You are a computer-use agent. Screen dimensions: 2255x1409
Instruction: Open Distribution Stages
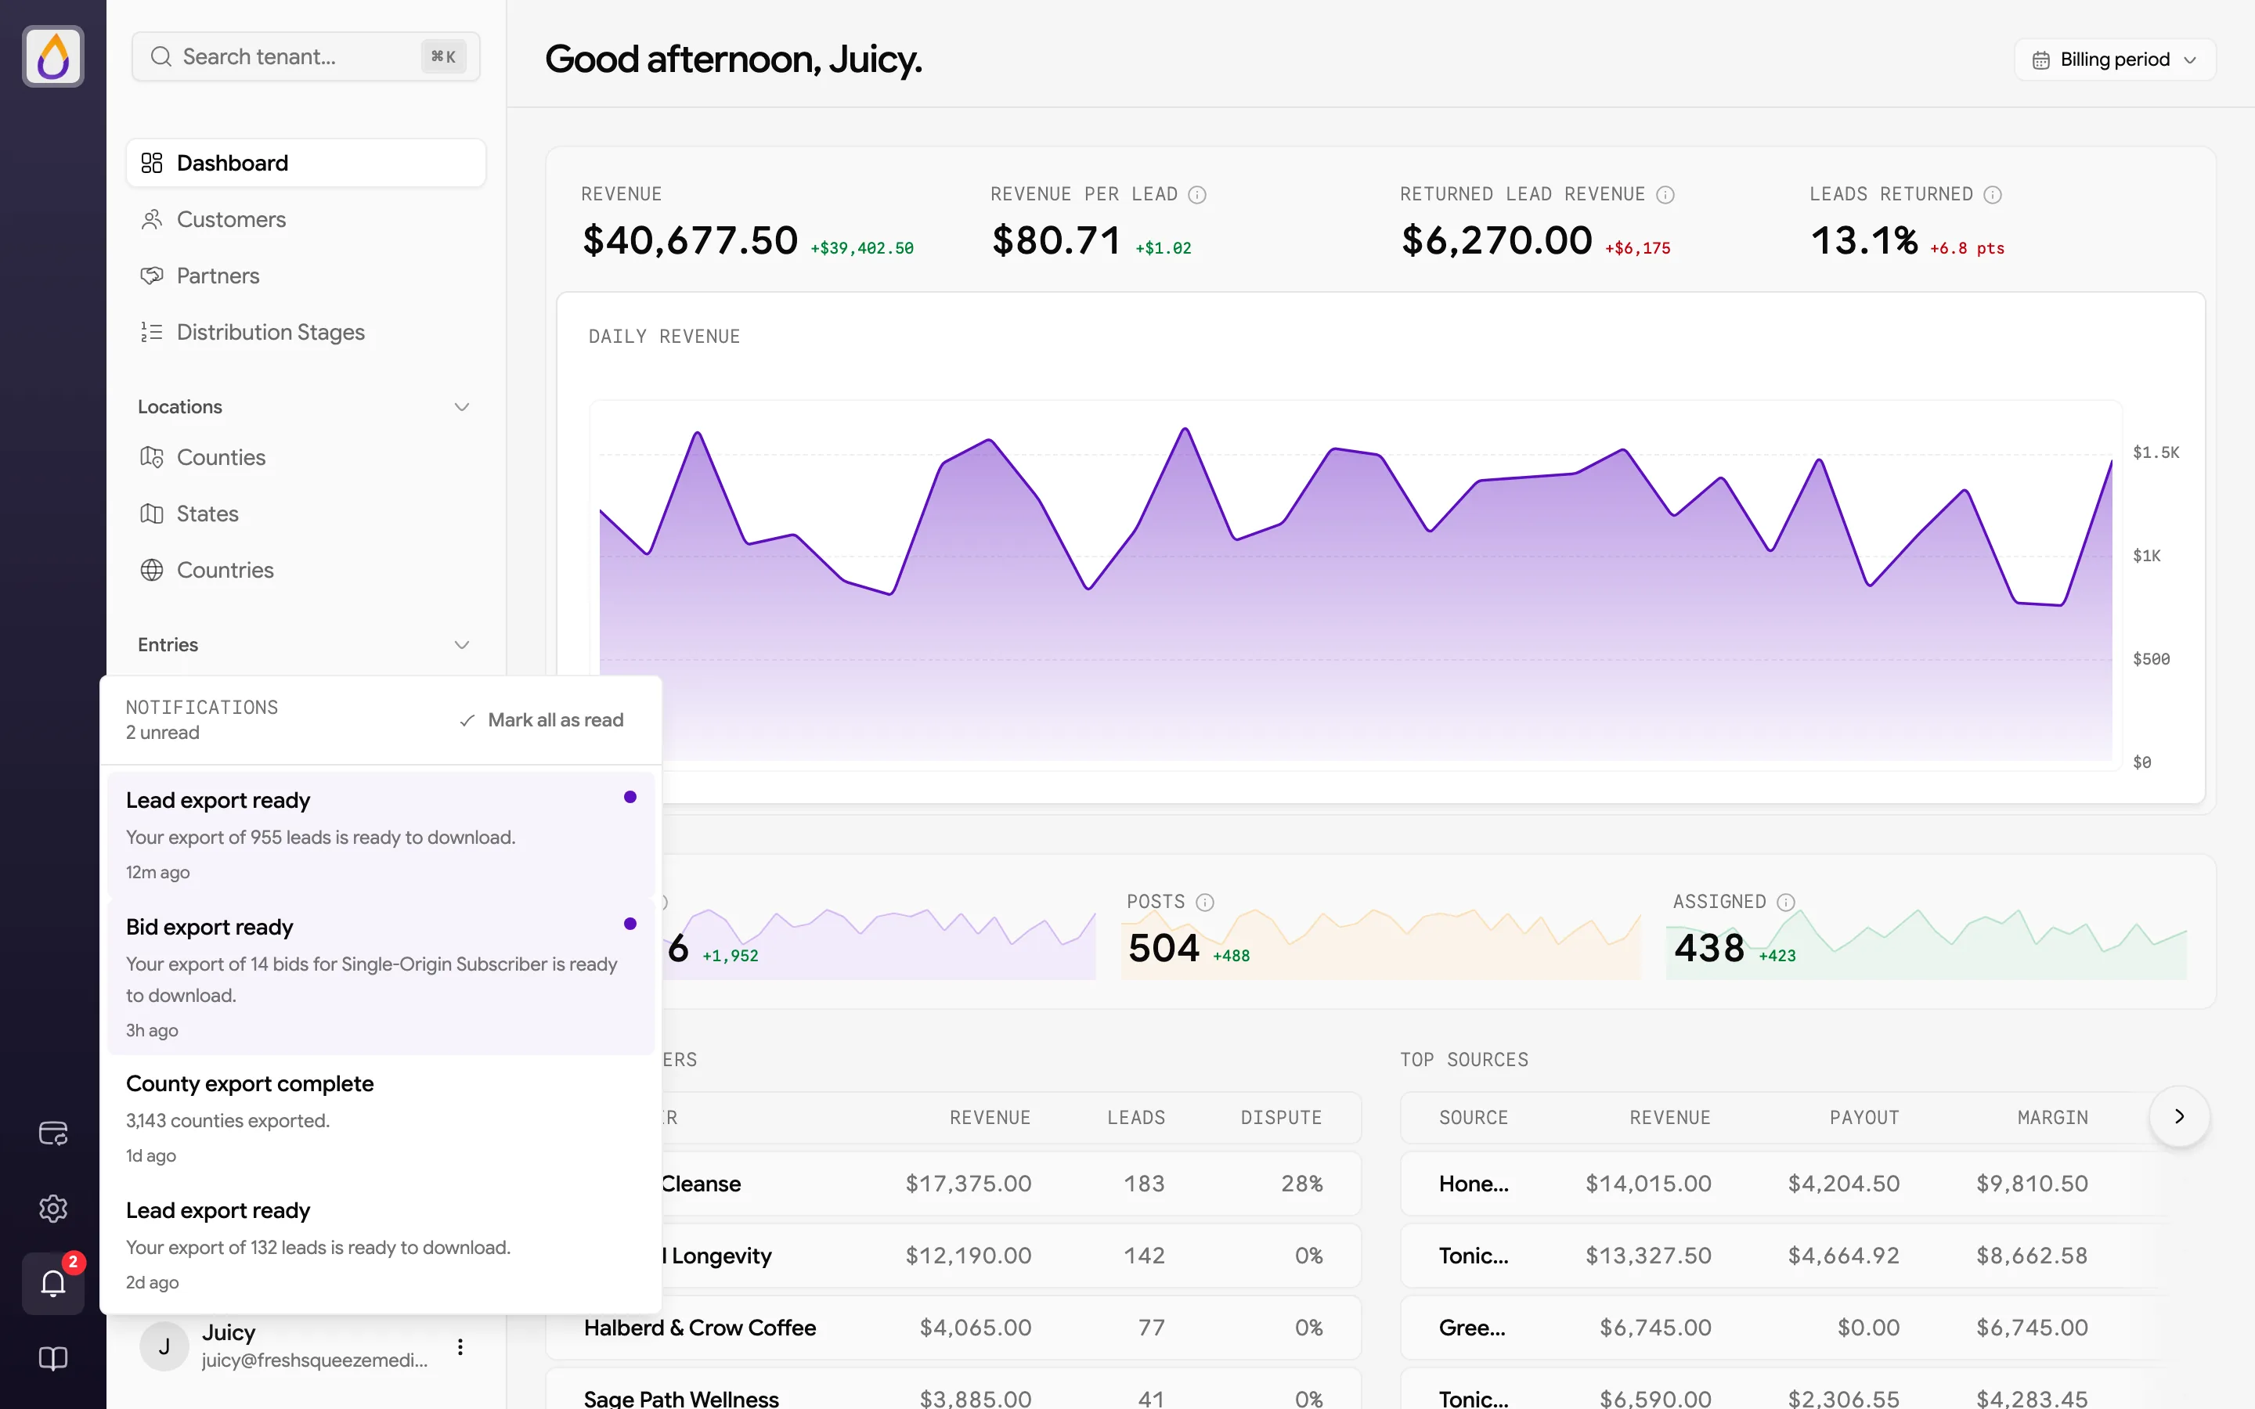(305, 332)
